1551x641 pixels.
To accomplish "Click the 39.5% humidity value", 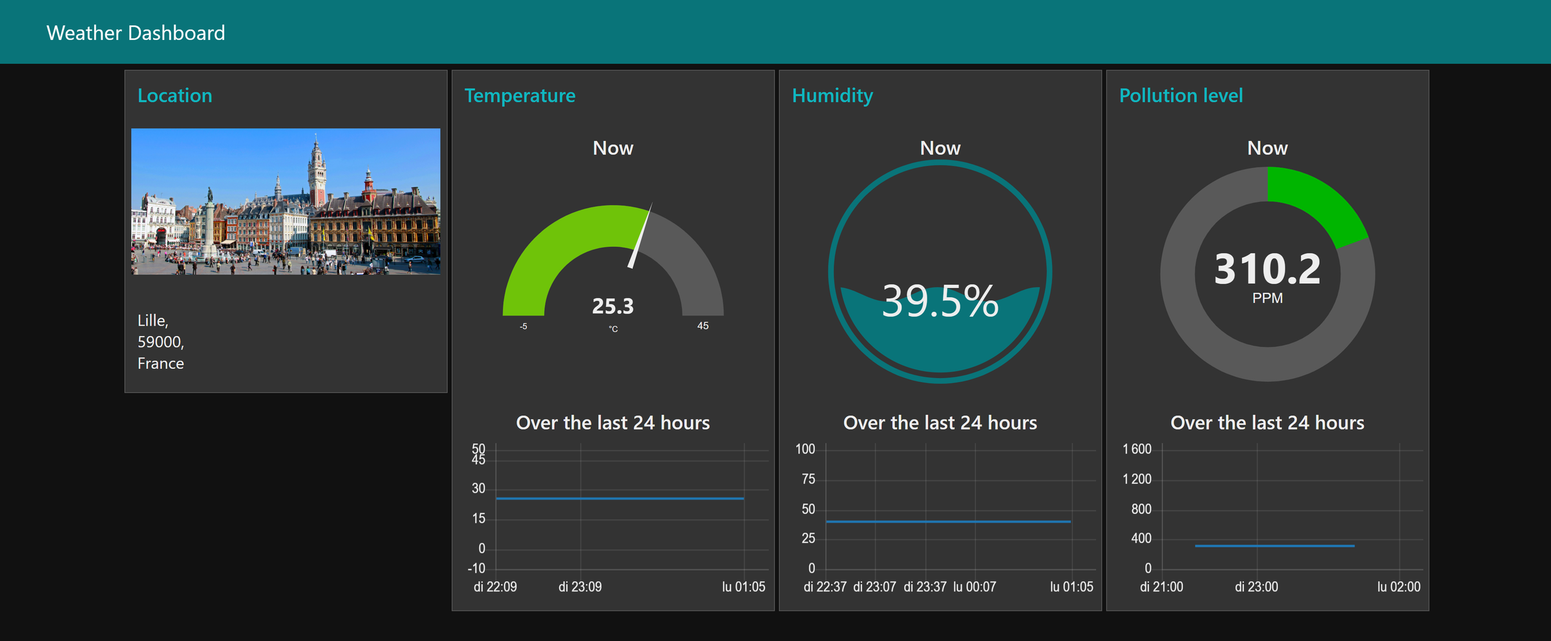I will (940, 301).
